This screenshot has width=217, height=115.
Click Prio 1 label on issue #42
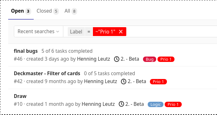coord(158,82)
